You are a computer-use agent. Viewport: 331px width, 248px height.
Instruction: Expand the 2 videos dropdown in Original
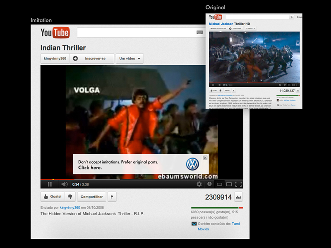[x=250, y=29]
